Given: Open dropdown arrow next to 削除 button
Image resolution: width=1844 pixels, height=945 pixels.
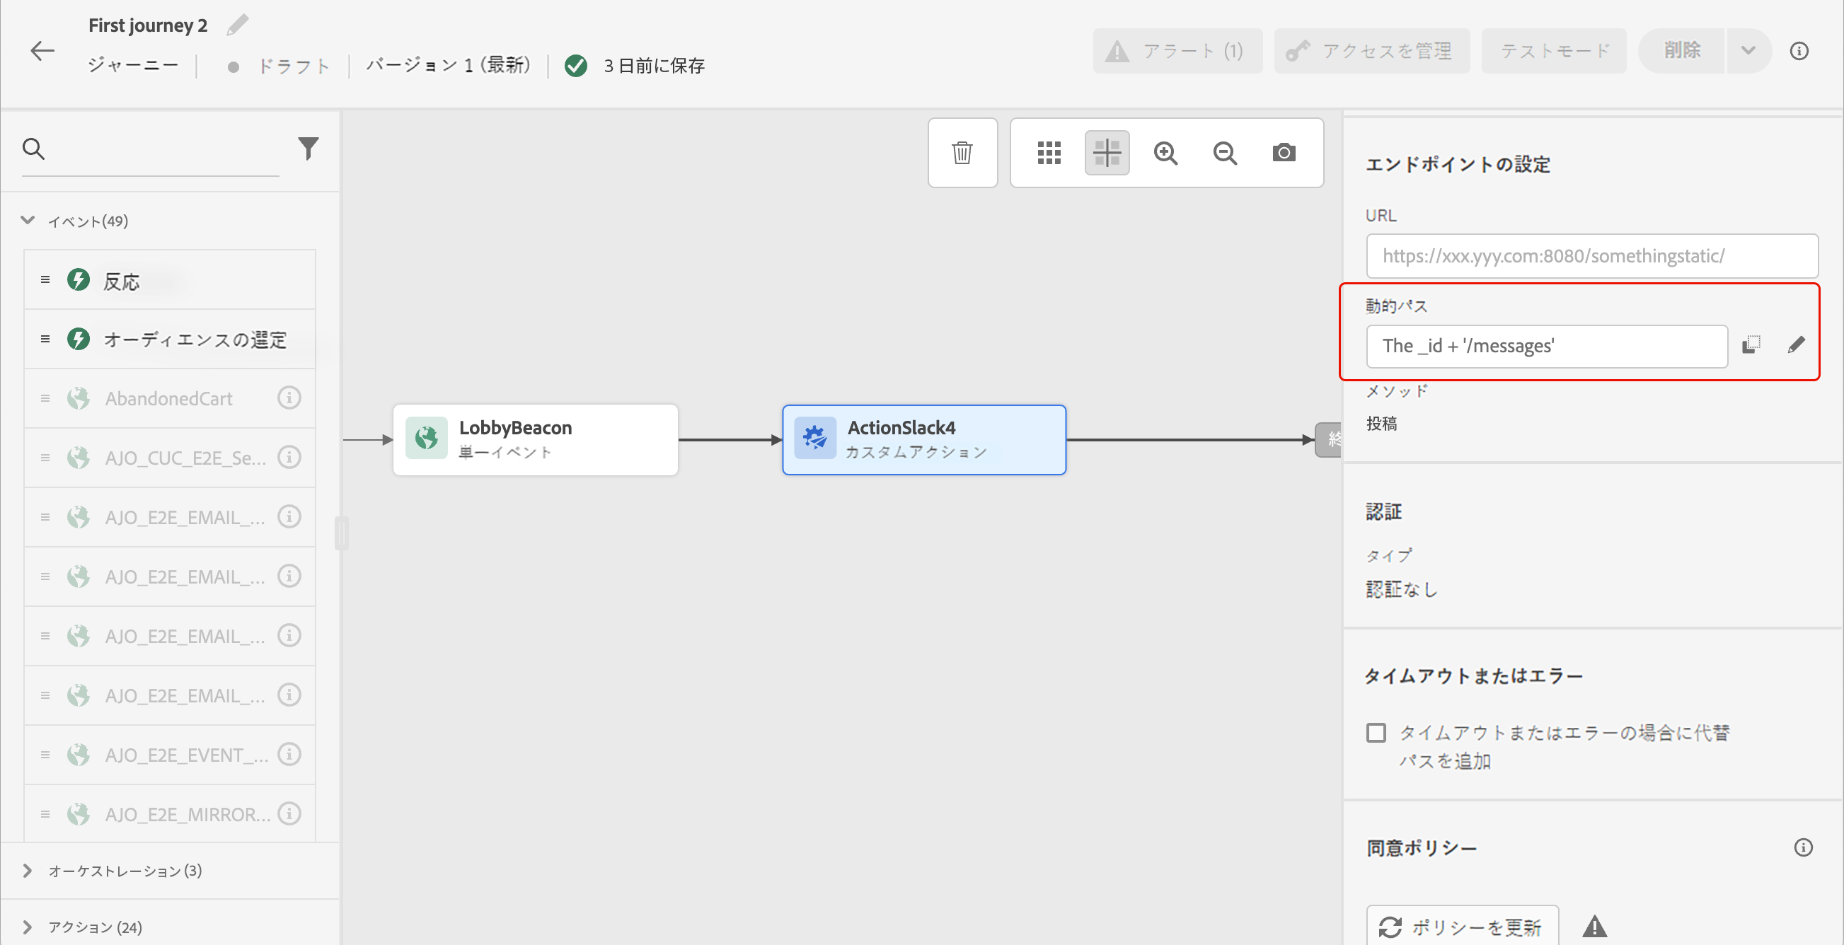Looking at the screenshot, I should coord(1748,51).
